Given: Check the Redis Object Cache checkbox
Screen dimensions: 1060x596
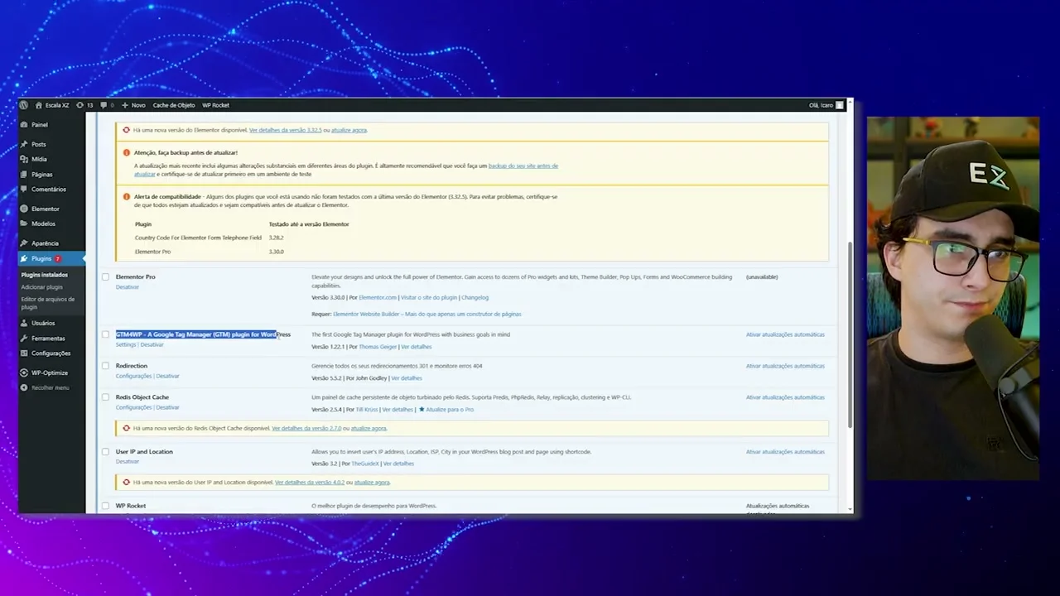Looking at the screenshot, I should pos(105,397).
